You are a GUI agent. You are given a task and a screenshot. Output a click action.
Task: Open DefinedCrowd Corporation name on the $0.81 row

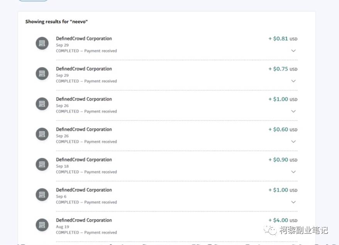(84, 39)
